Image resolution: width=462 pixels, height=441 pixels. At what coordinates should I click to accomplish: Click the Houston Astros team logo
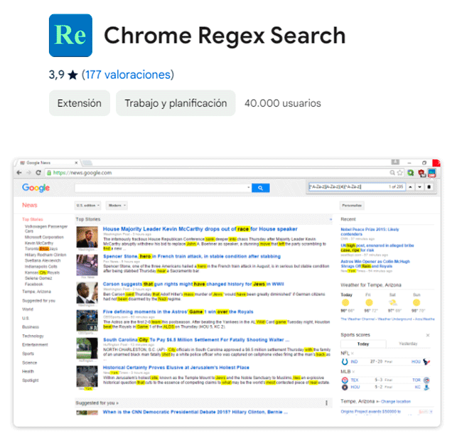click(345, 388)
